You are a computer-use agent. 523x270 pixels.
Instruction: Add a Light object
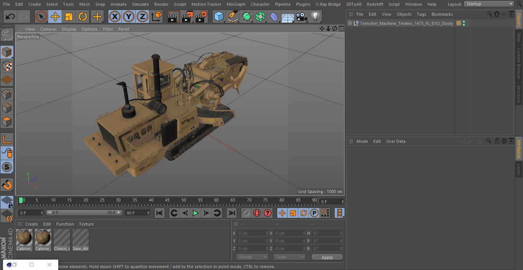[315, 16]
